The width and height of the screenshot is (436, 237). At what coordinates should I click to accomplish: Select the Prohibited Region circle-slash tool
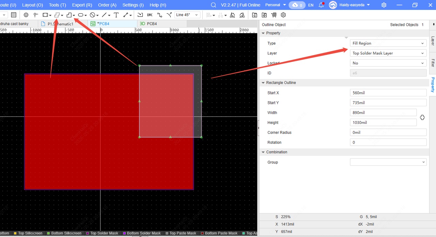[92, 15]
